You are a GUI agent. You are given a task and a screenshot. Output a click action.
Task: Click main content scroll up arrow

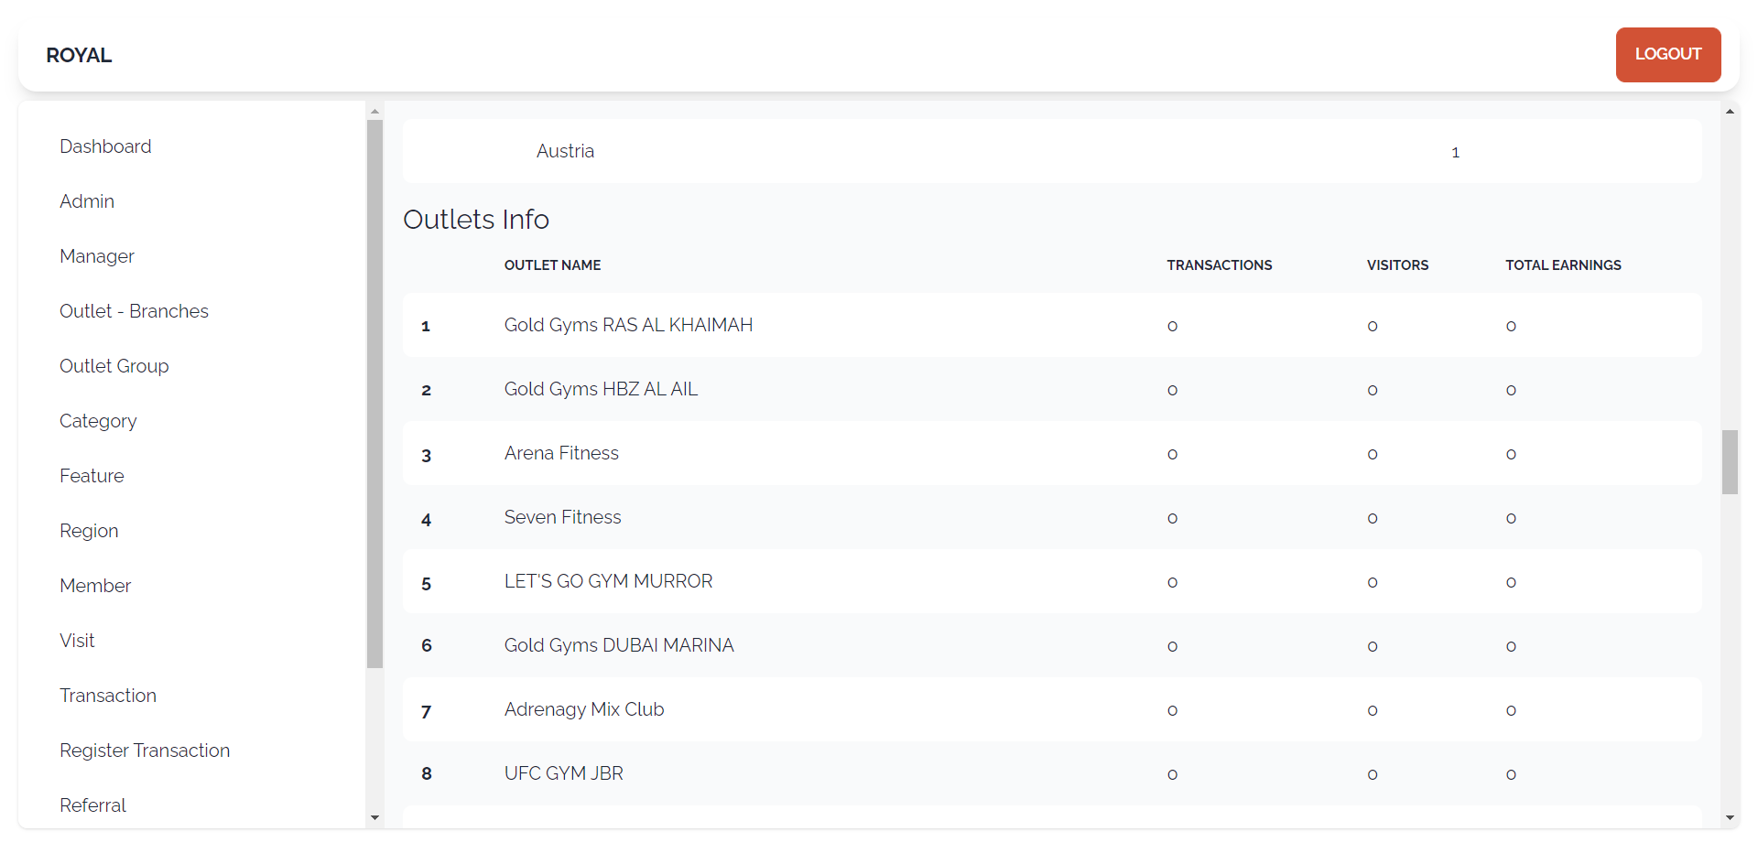click(1730, 111)
